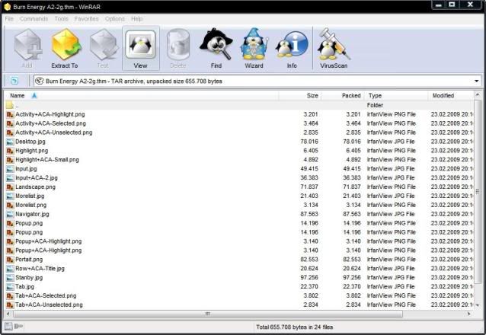Click the icon of Input.jpg
Viewport: 486px width, 335px height.
point(10,169)
